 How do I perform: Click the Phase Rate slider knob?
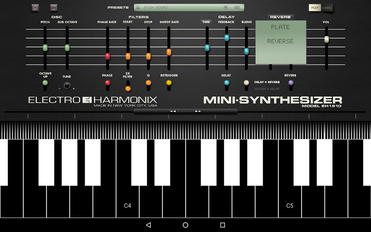click(108, 56)
